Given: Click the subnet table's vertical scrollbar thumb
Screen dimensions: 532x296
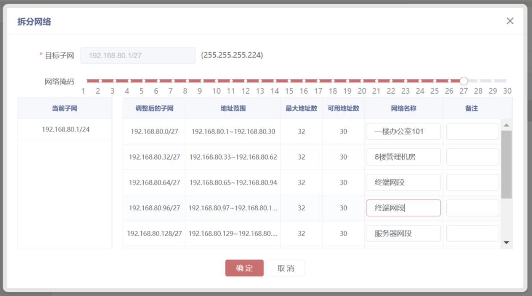Looking at the screenshot, I should [506, 164].
